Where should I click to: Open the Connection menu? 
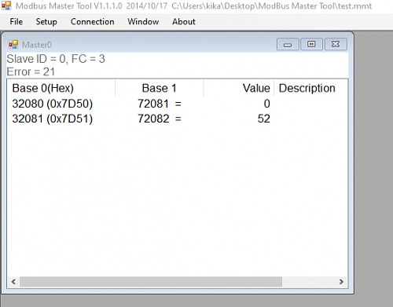(92, 22)
